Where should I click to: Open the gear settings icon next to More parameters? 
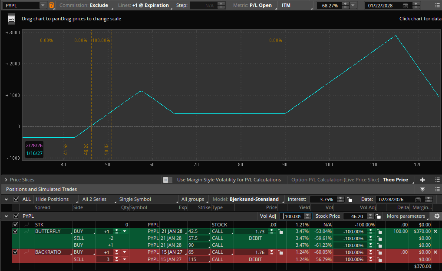coord(437,216)
